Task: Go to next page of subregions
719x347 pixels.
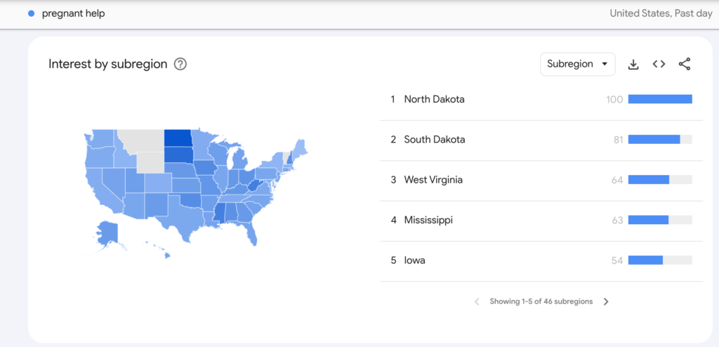Action: (x=606, y=301)
